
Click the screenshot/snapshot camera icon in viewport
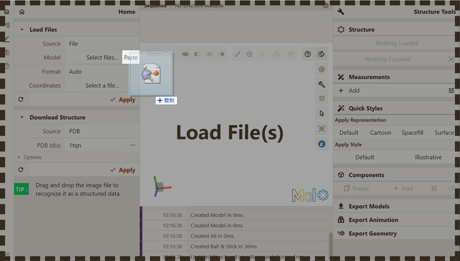click(321, 69)
